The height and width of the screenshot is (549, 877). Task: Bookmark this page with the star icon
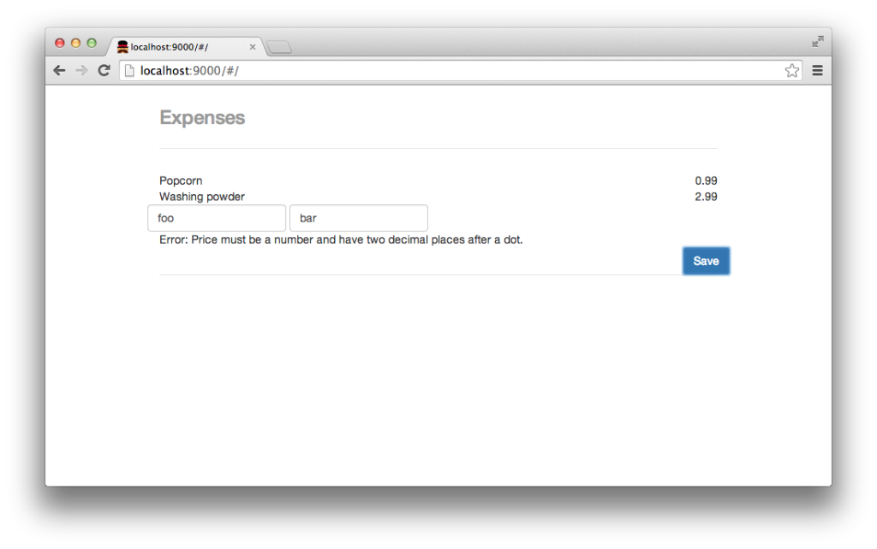tap(791, 70)
